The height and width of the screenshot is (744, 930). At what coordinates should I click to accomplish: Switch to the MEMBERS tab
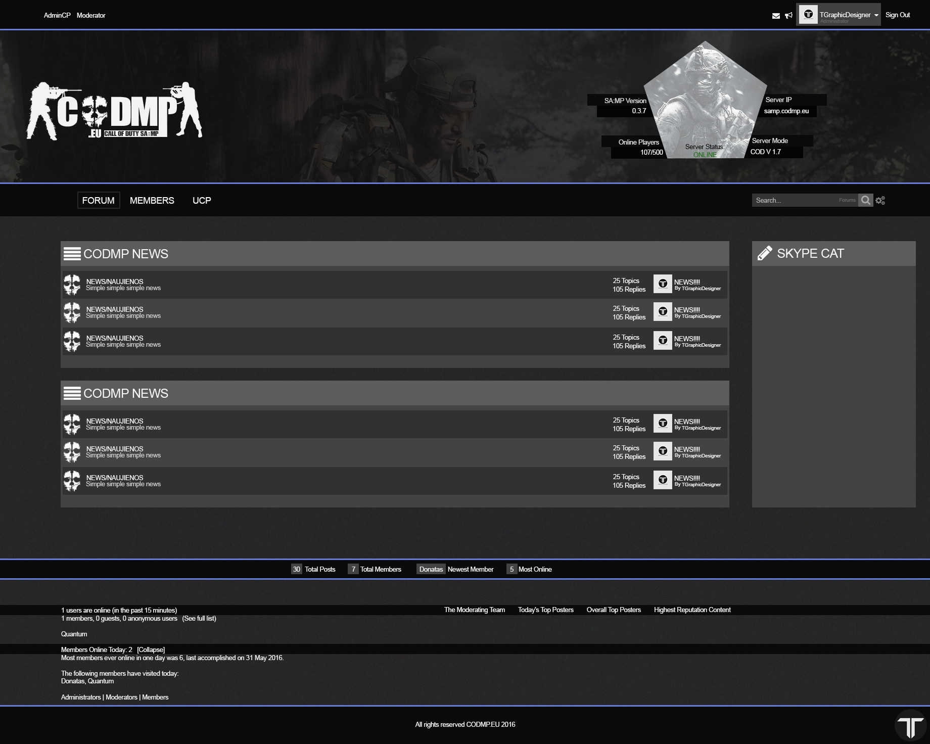[x=152, y=201]
